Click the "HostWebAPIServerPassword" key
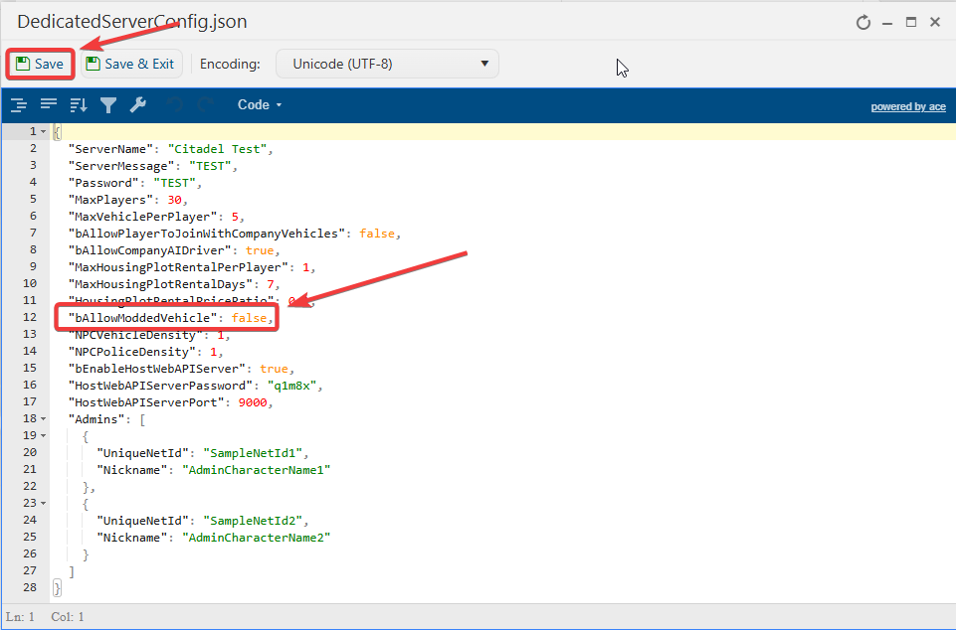Image resolution: width=956 pixels, height=630 pixels. [x=160, y=386]
